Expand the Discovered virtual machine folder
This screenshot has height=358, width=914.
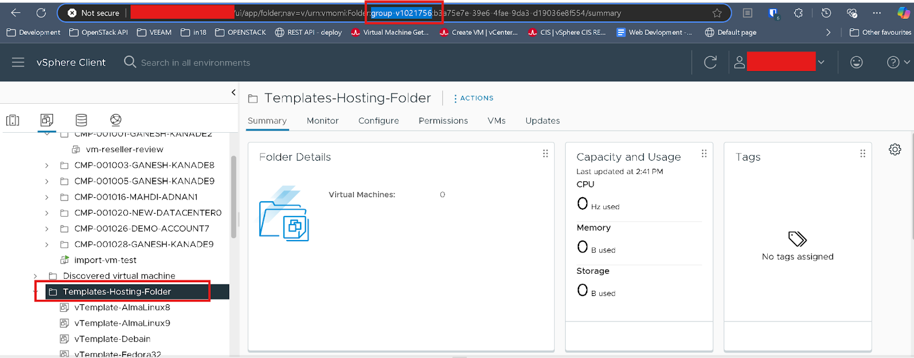click(x=35, y=276)
